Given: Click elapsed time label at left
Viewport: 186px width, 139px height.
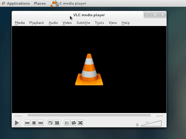Looking at the screenshot, I should point(19,116).
